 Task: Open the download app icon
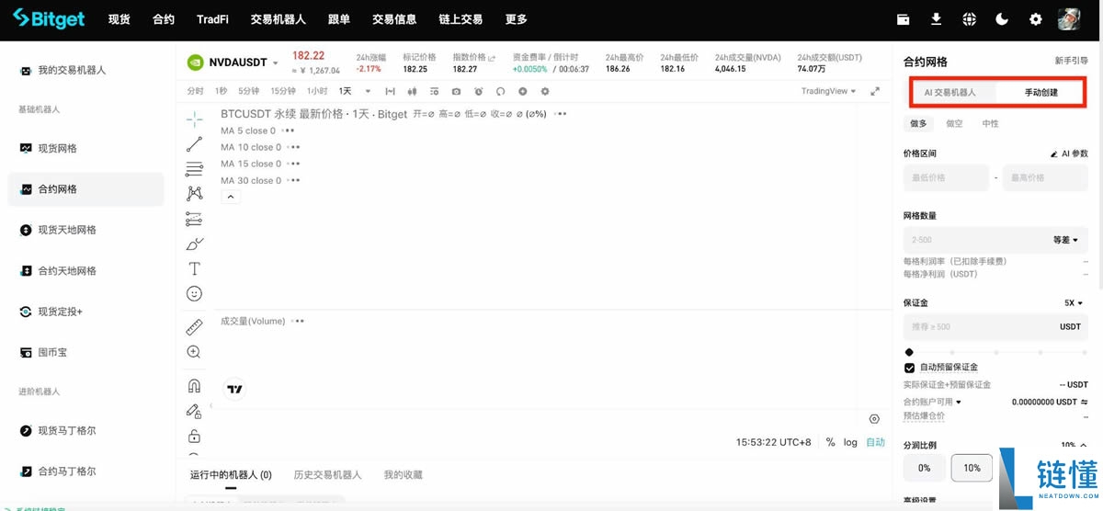click(x=937, y=19)
